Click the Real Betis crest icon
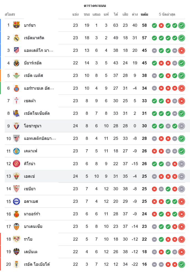Screen dimensions: 190x274 click(x=16, y=76)
